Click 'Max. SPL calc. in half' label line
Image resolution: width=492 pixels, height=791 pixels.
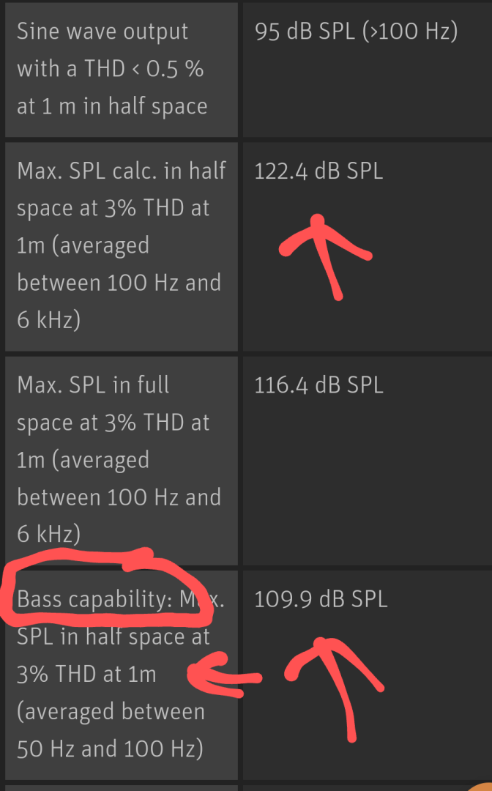click(x=121, y=171)
